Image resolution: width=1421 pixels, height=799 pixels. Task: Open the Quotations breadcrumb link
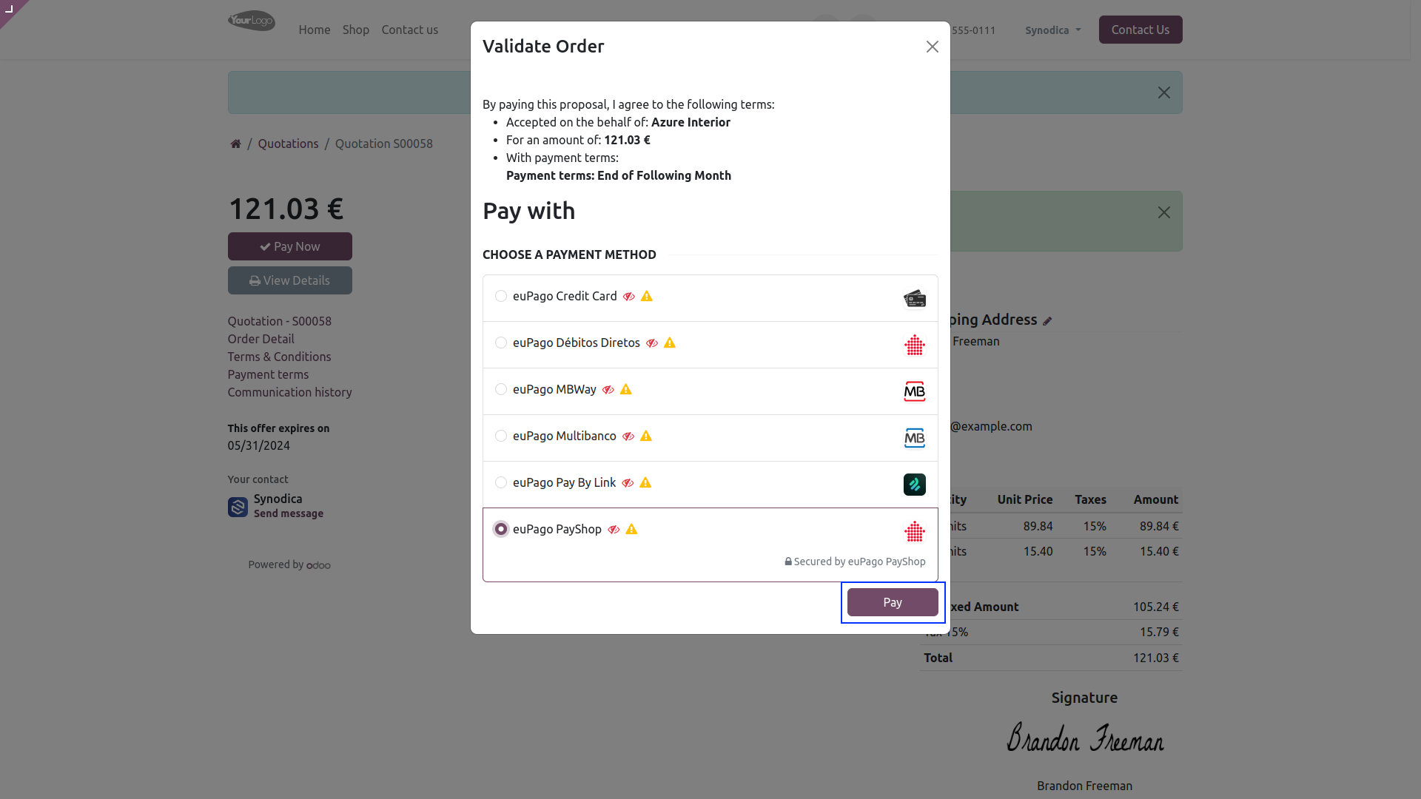point(288,144)
